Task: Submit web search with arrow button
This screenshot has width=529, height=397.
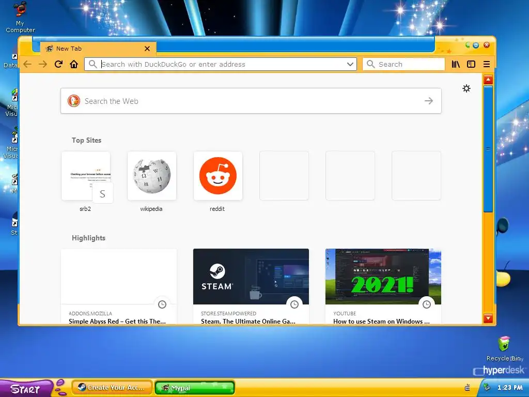Action: [428, 101]
